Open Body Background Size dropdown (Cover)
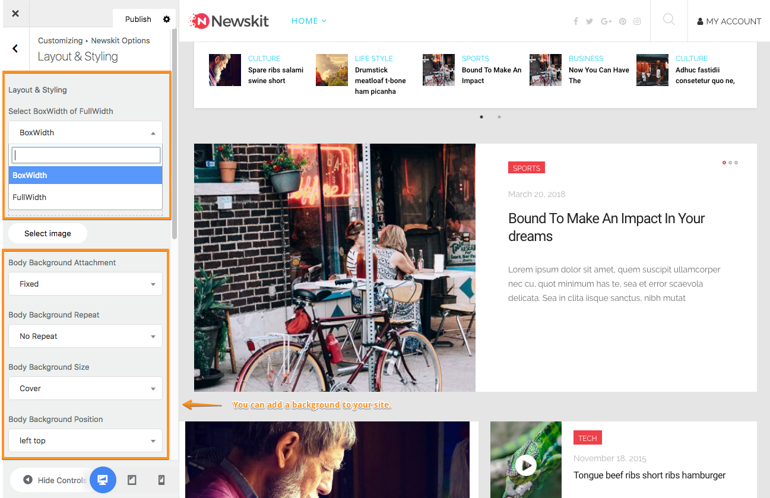Image resolution: width=770 pixels, height=498 pixels. coord(85,388)
